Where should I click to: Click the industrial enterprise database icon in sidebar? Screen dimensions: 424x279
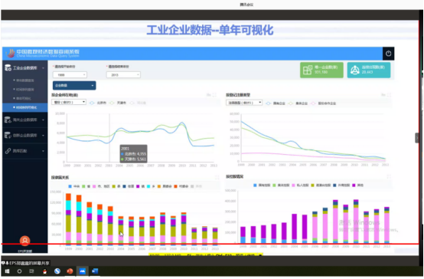point(8,67)
